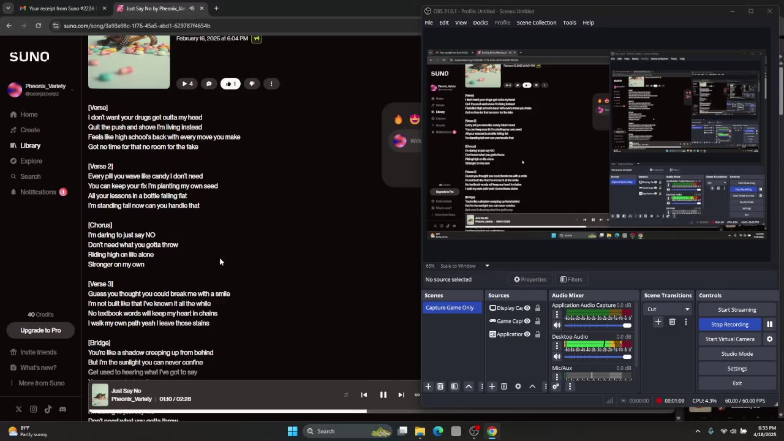
Task: Select the Capture Game Only scene
Action: (x=452, y=308)
